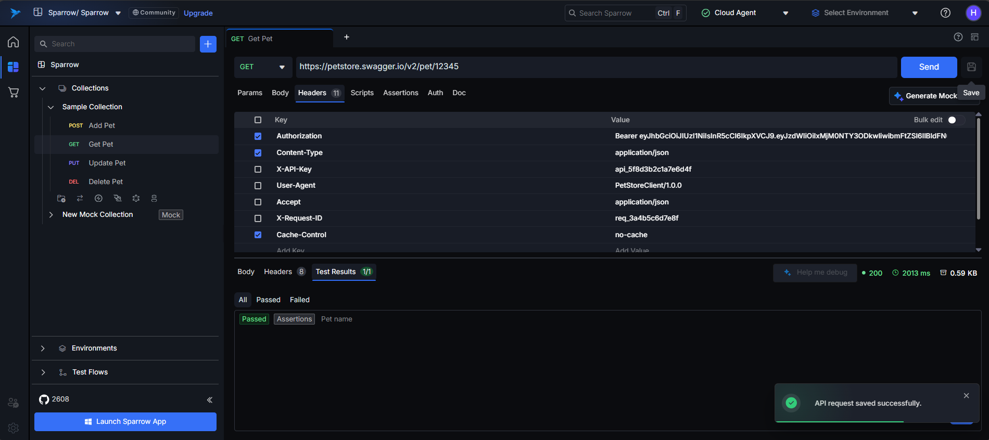Click the GitHub stars icon
This screenshot has height=440, width=989.
point(44,399)
